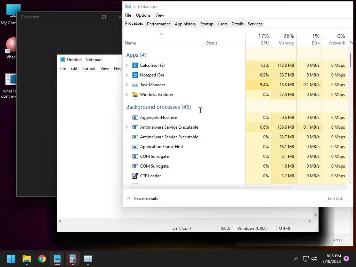
Task: Click the End task button
Action: click(335, 199)
